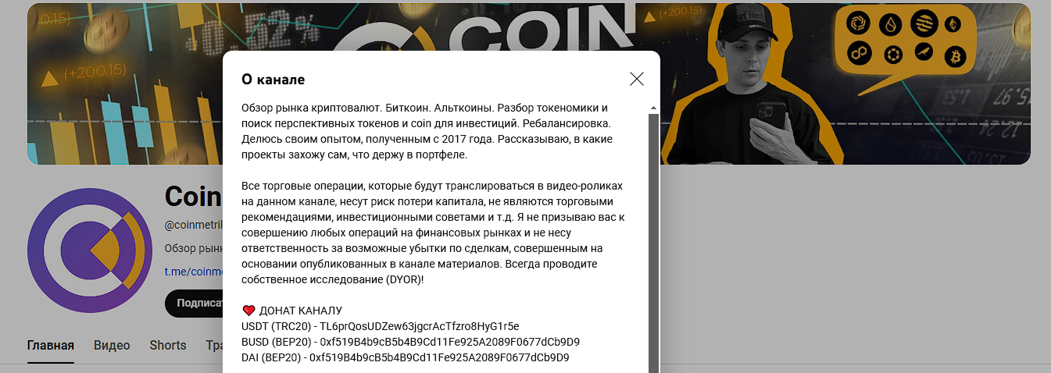The height and width of the screenshot is (373, 1051).
Task: Click the BUSD (BEP20) wallet address text
Action: point(411,342)
